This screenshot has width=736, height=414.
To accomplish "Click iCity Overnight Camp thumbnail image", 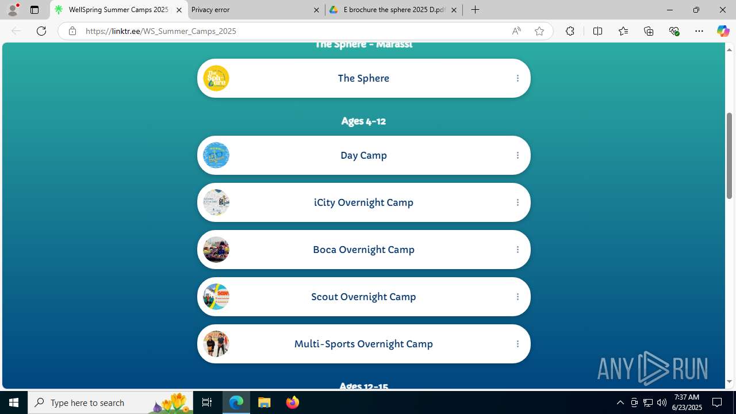I will pyautogui.click(x=216, y=202).
